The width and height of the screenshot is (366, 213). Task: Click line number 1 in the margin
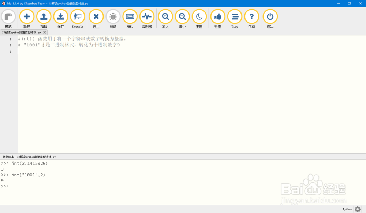pos(10,39)
